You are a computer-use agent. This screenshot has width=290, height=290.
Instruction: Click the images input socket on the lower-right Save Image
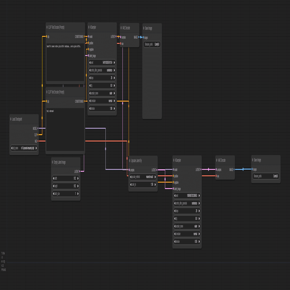click(252, 169)
